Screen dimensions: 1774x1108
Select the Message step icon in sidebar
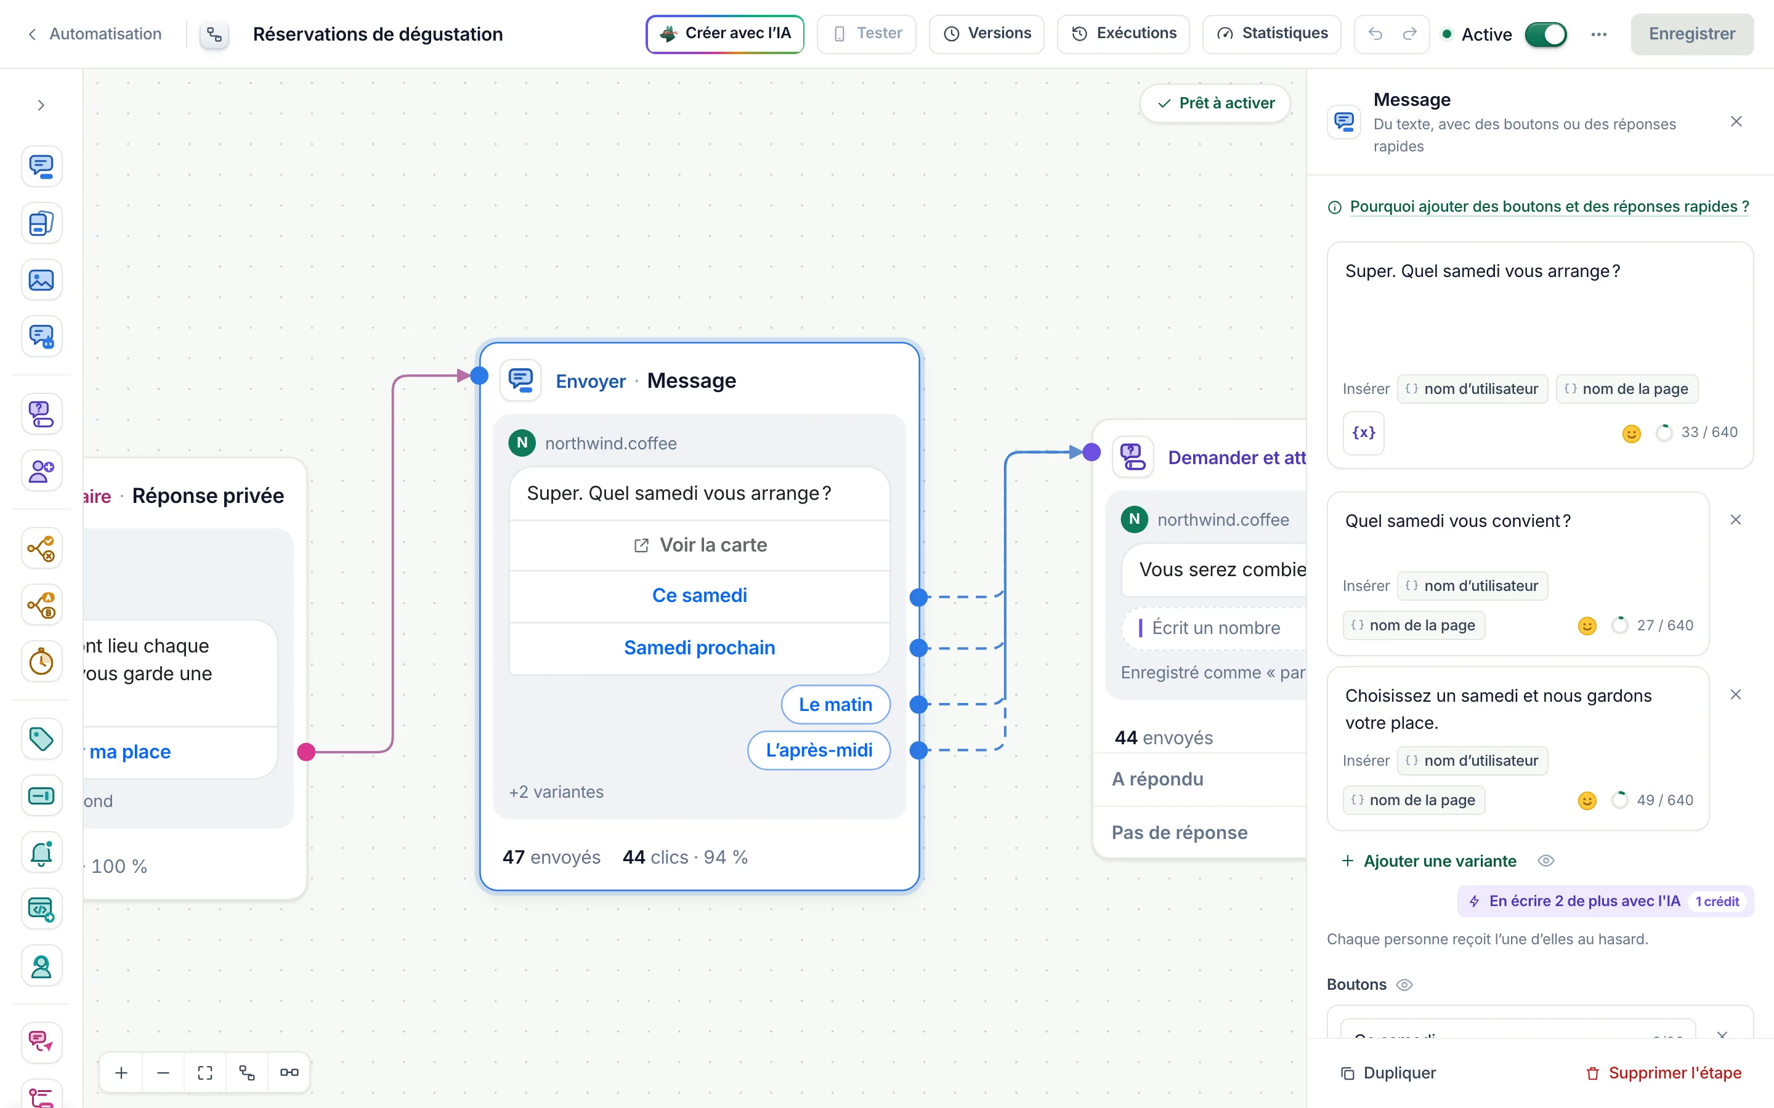click(x=41, y=166)
